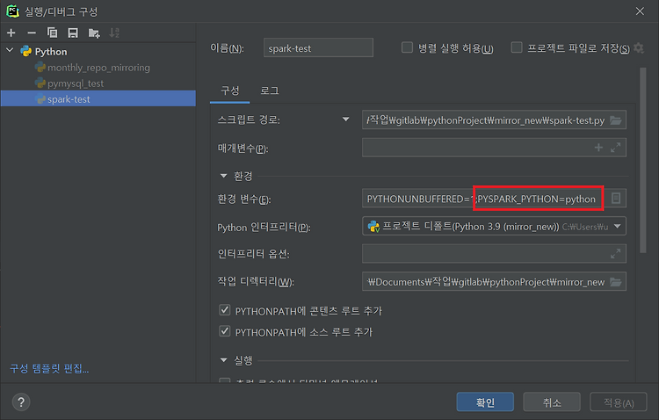Edit environment variables via the list icon

point(616,198)
